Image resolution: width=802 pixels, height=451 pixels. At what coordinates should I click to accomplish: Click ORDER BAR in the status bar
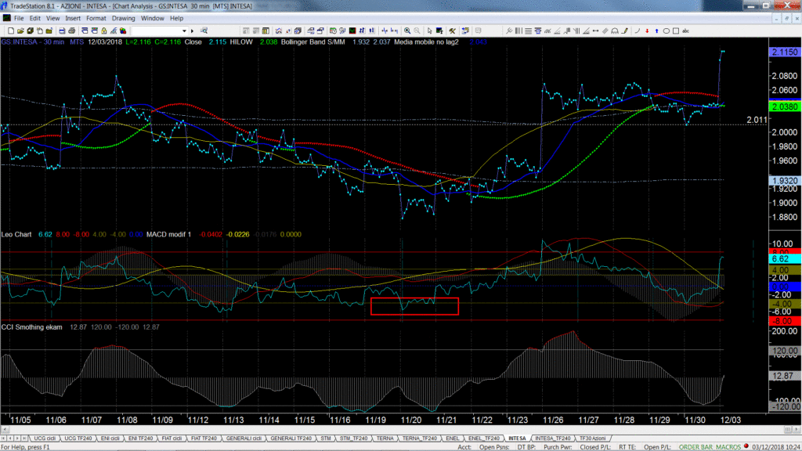click(x=695, y=447)
